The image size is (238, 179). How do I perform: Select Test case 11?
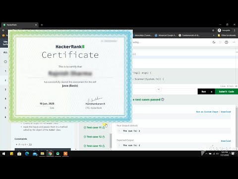coord(94,127)
